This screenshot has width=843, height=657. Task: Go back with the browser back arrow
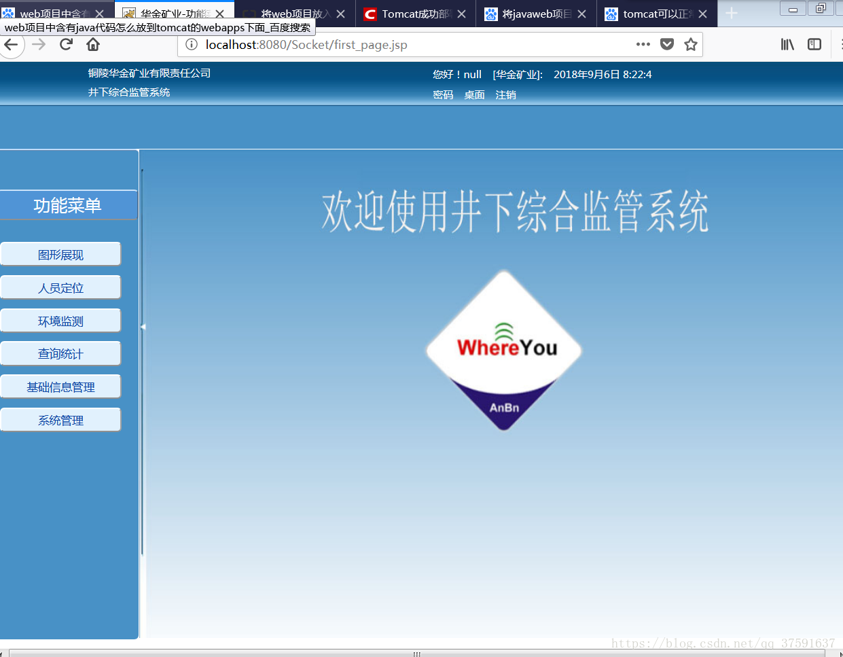tap(11, 45)
